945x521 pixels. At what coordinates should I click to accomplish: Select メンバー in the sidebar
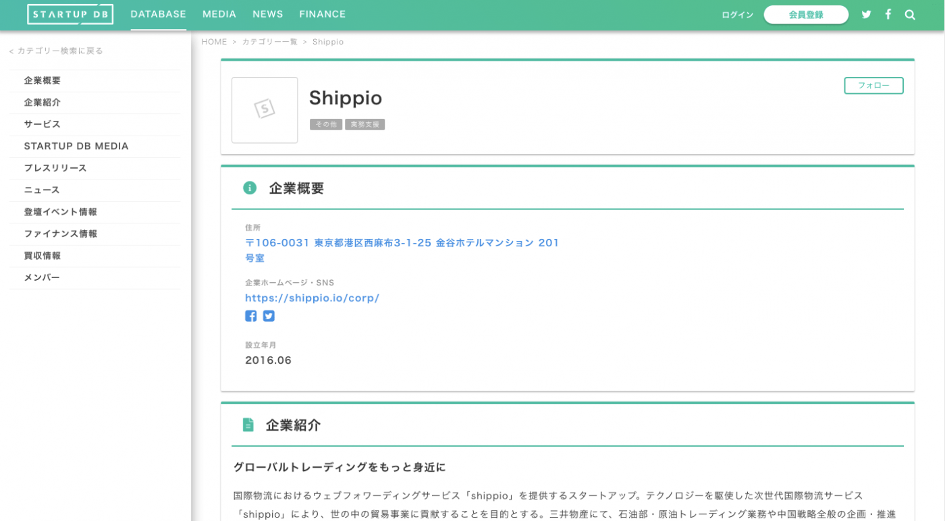[x=94, y=278]
